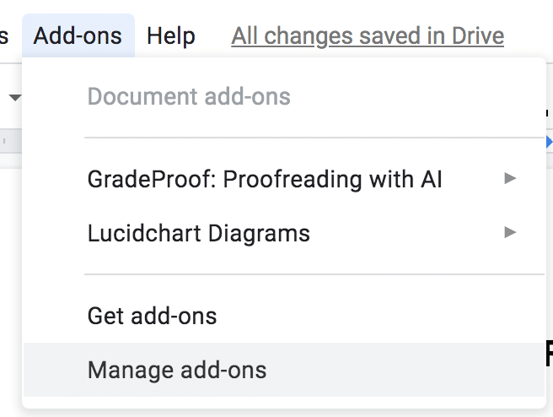Click the toolbar fragment at the right edge
Image resolution: width=553 pixels, height=417 pixels.
(549, 108)
